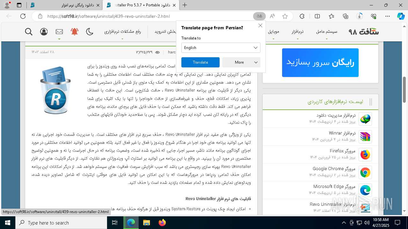This screenshot has height=229, width=408.
Task: Click the Firefox icon in software list
Action: tap(365, 155)
